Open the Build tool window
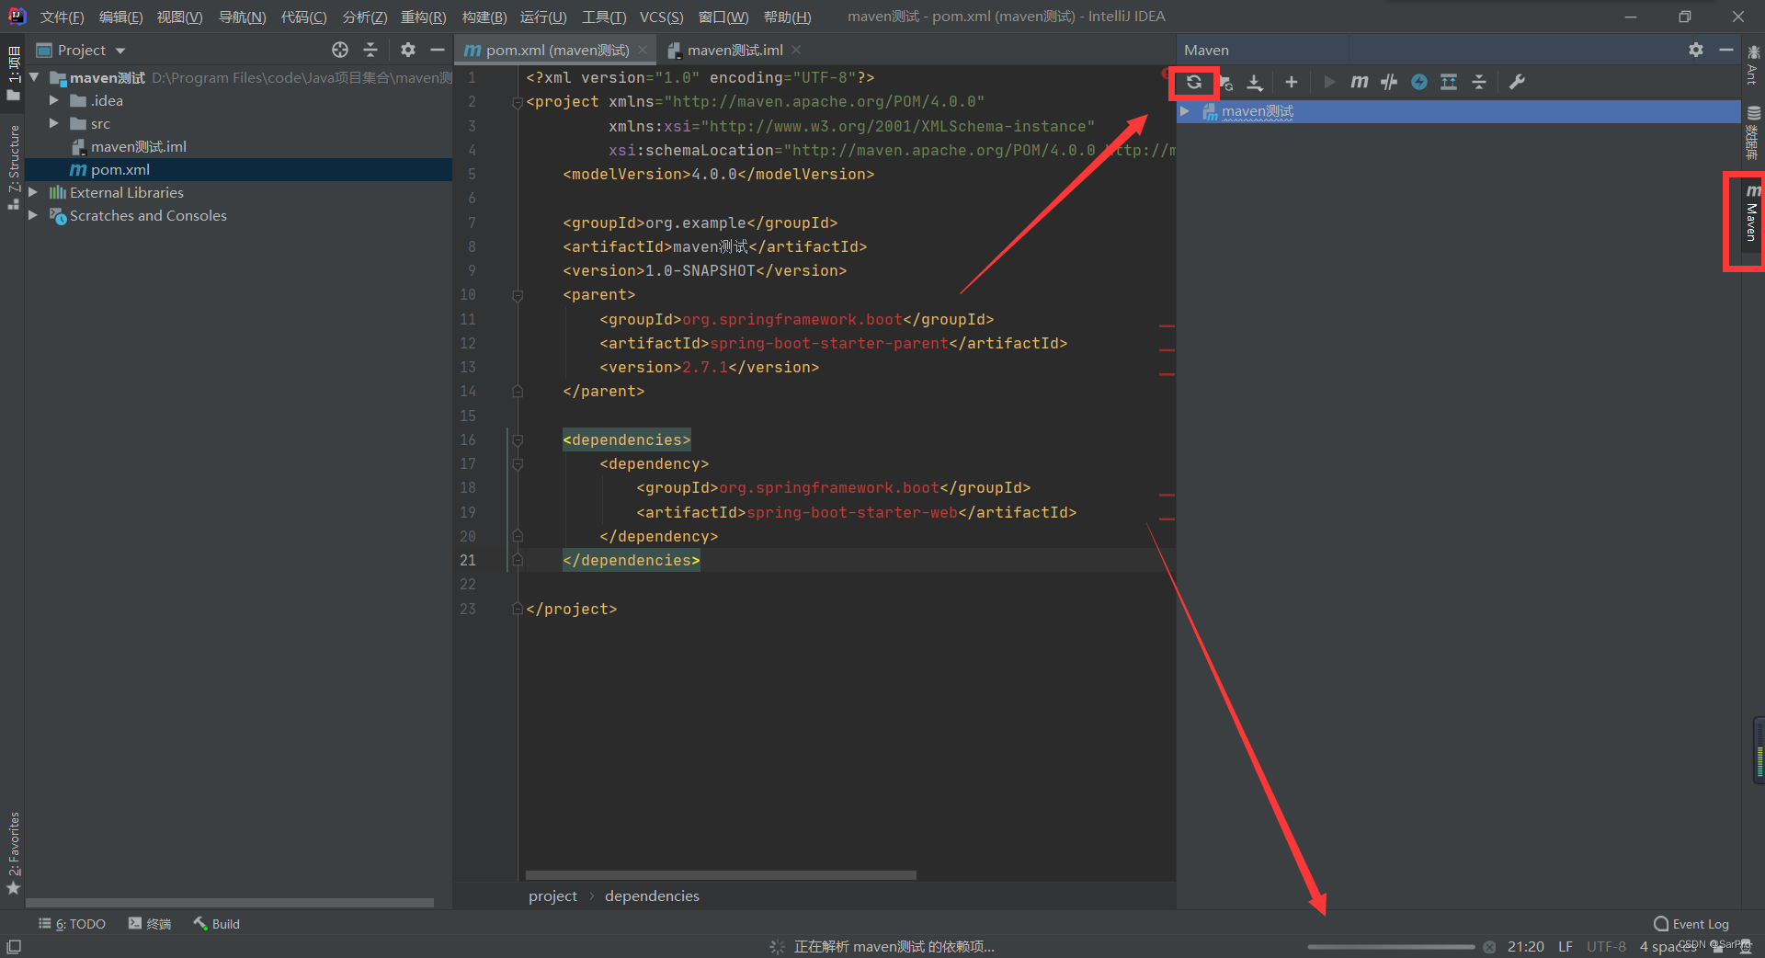This screenshot has width=1765, height=958. point(217,924)
